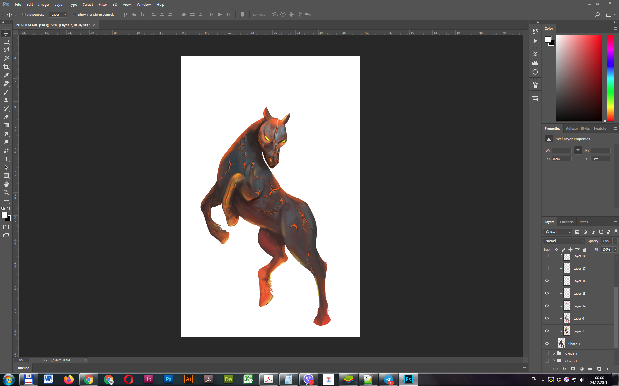
Task: Link width and height in Properties
Action: pos(578,150)
